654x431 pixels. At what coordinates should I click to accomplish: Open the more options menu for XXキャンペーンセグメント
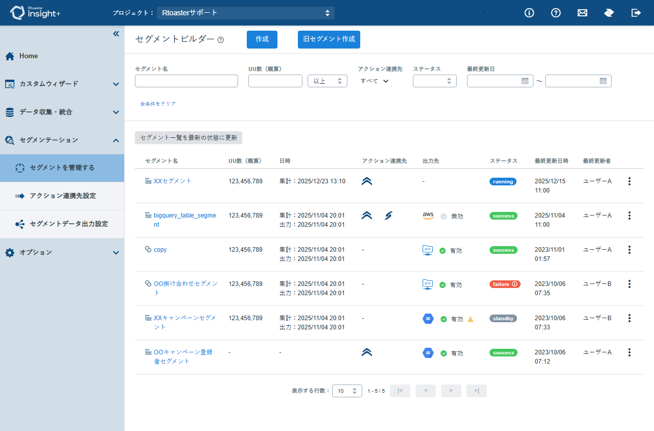pyautogui.click(x=629, y=318)
